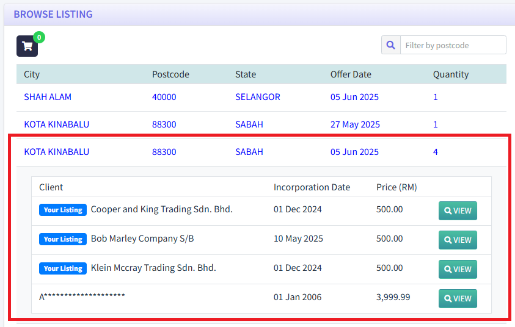View the masked A*** client listing
Screen dimensions: 515x327
[458, 298]
